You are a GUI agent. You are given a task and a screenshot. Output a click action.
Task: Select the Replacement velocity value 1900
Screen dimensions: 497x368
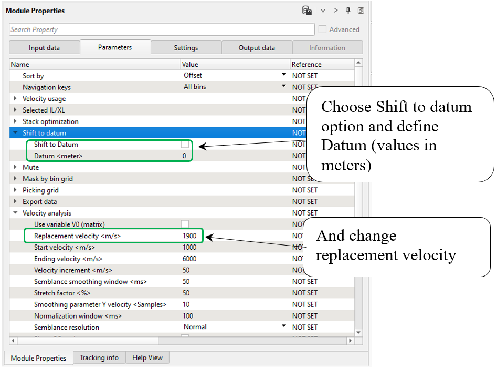click(x=190, y=236)
